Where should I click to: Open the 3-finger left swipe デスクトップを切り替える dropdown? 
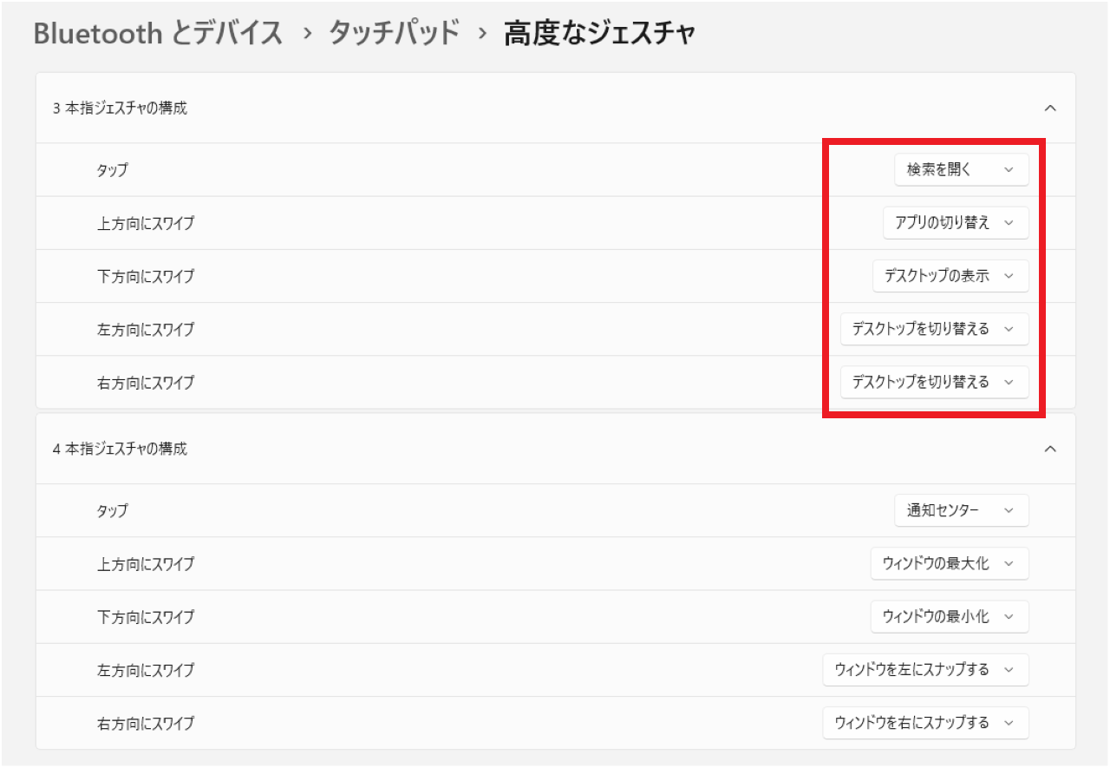click(933, 329)
